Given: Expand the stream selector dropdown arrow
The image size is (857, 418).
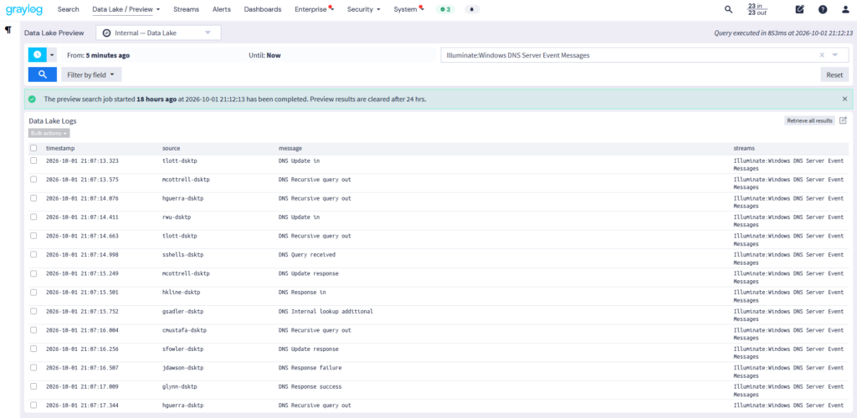Looking at the screenshot, I should (x=834, y=55).
